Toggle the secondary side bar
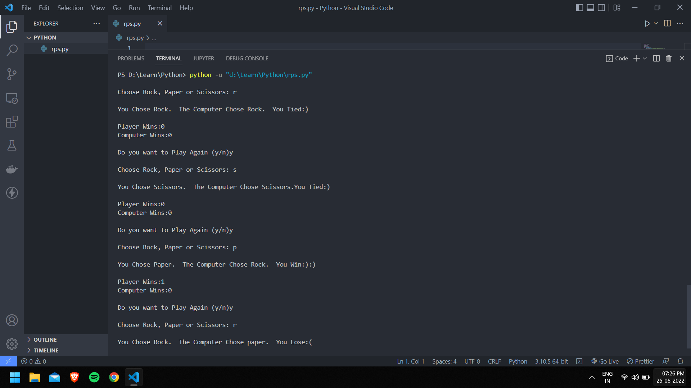The image size is (691, 388). click(601, 7)
